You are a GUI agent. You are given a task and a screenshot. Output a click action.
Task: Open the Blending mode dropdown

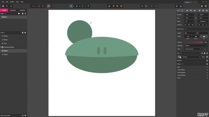click(x=196, y=45)
